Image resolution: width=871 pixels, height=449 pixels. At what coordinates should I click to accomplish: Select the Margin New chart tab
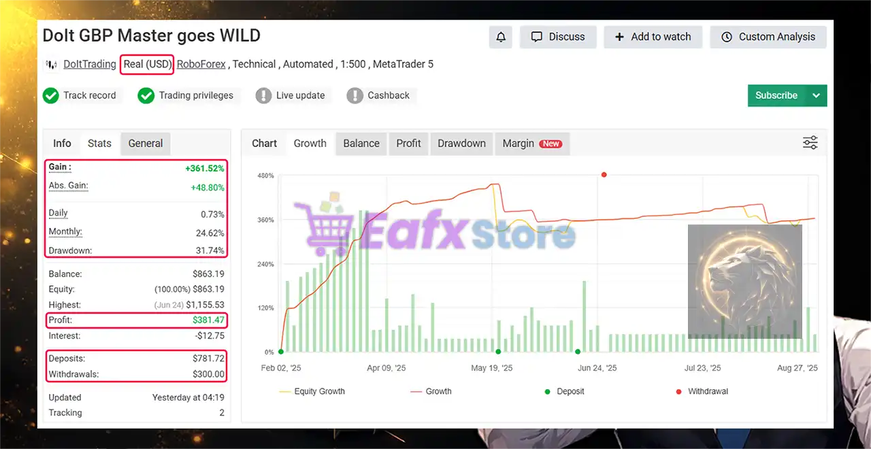531,144
